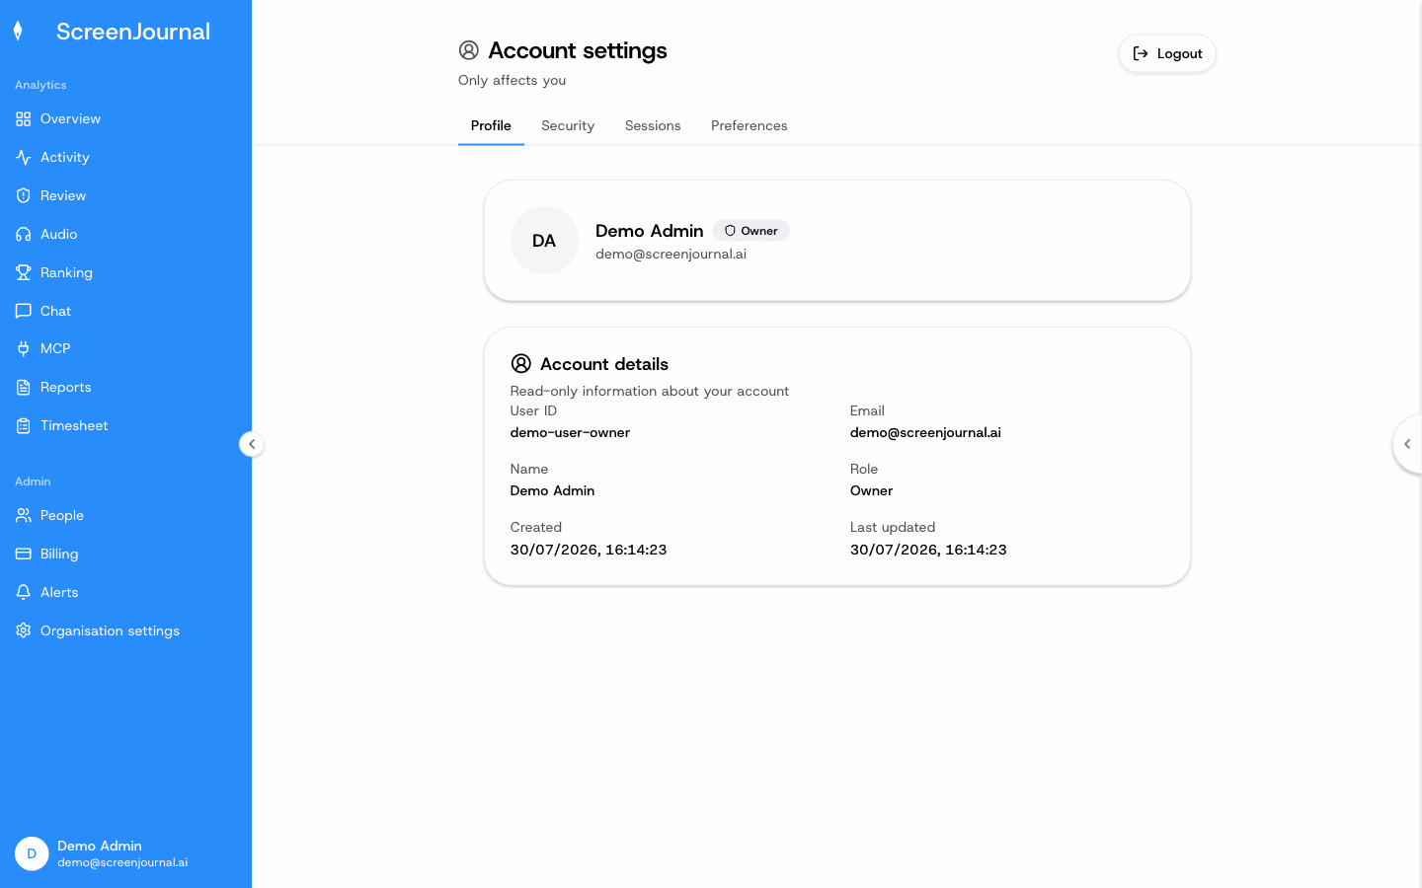This screenshot has width=1422, height=888.
Task: Click the Name value Demo Admin
Action: pos(552,491)
